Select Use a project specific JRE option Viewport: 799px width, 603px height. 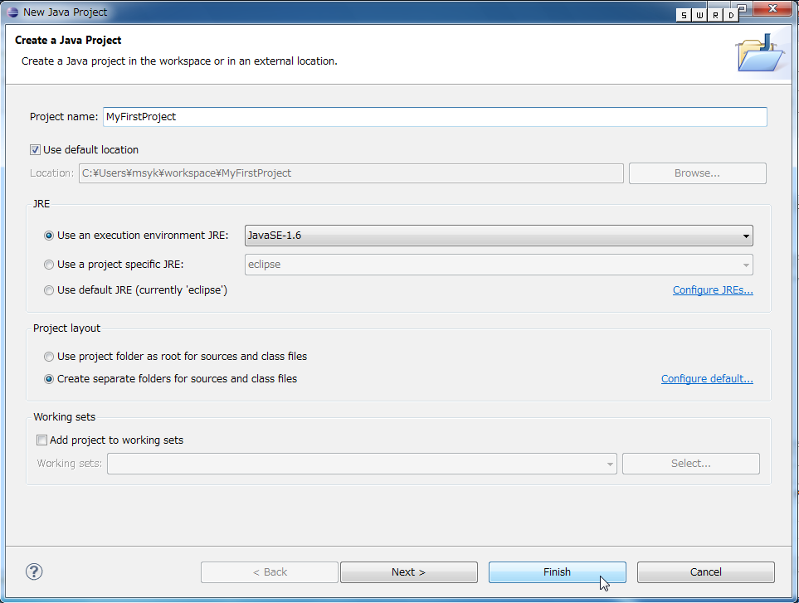pos(49,265)
